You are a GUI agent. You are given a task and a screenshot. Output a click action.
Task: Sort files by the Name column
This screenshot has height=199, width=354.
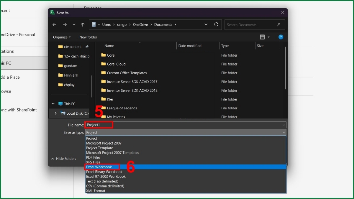[x=109, y=46]
